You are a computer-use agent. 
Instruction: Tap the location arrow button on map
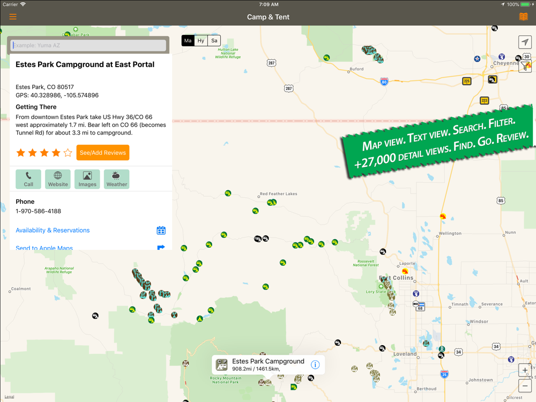(525, 42)
